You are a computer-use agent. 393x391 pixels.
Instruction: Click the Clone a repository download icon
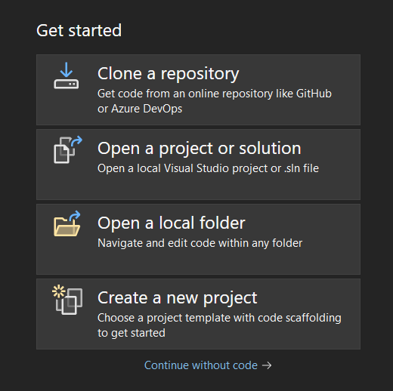pos(67,75)
